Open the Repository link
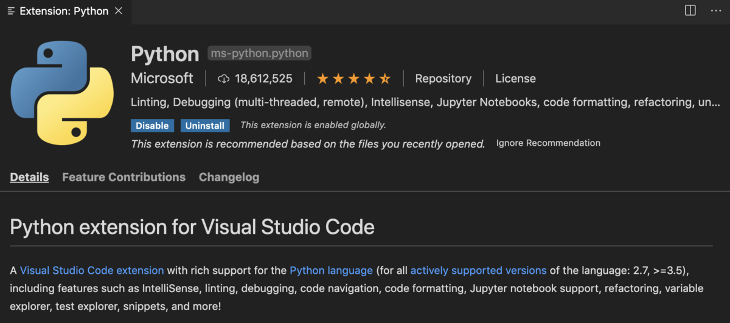 443,78
